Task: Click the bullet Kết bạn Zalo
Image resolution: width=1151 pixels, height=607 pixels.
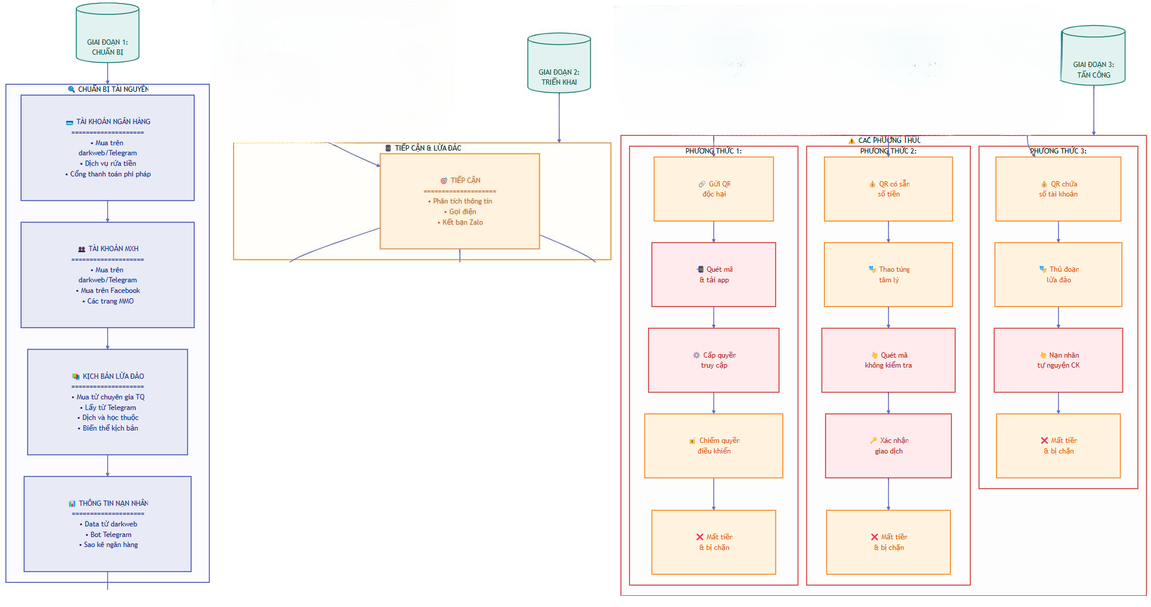Action: [460, 222]
